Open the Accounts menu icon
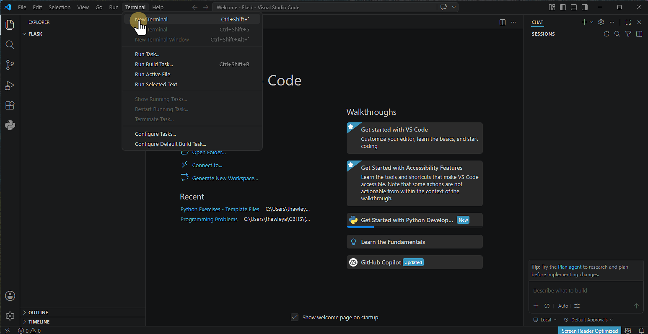648x334 pixels. click(x=10, y=296)
